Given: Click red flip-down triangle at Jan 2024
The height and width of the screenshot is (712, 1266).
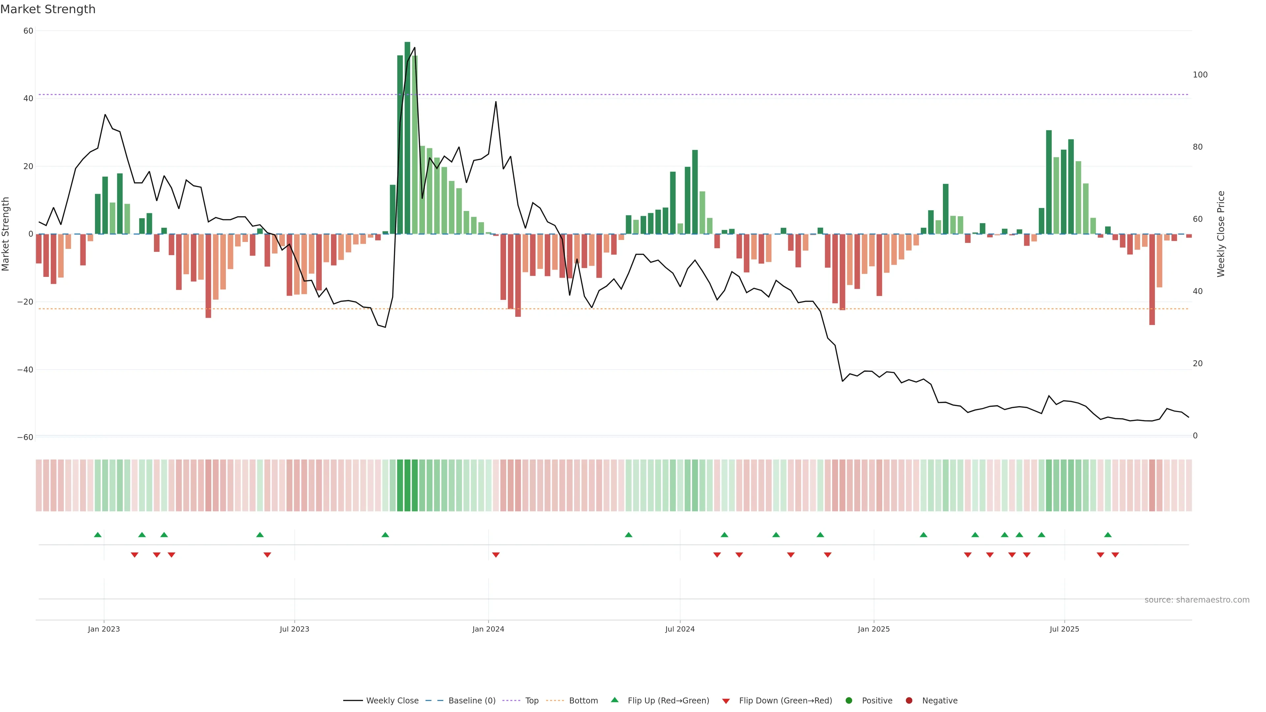Looking at the screenshot, I should click(x=496, y=555).
